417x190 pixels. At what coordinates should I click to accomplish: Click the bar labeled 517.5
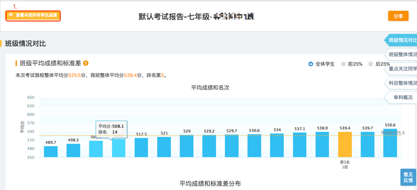[141, 148]
